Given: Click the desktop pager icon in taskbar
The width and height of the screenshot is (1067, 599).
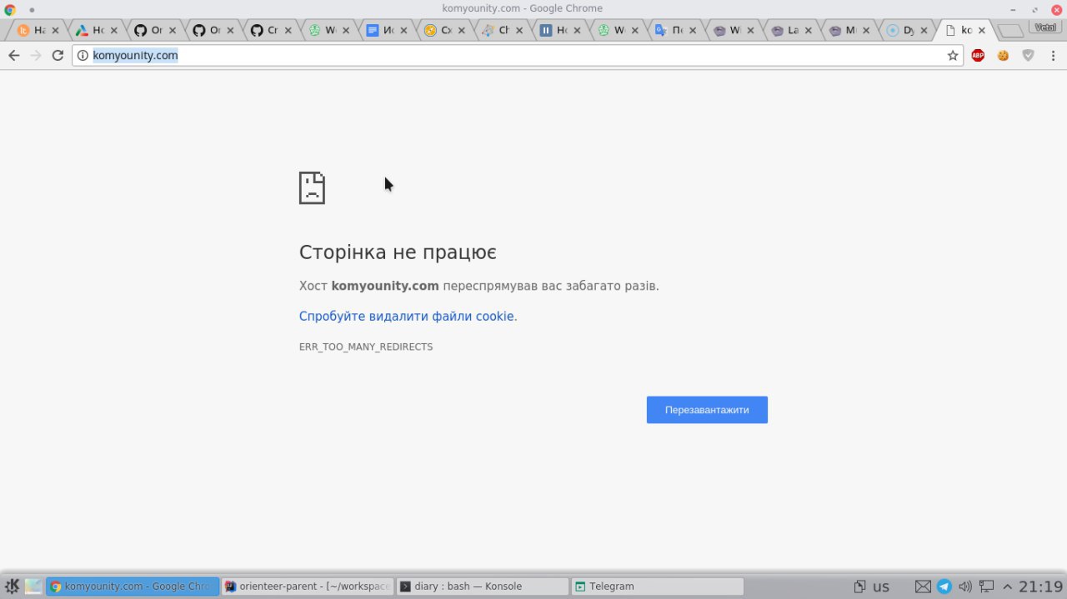Looking at the screenshot, I should point(33,586).
